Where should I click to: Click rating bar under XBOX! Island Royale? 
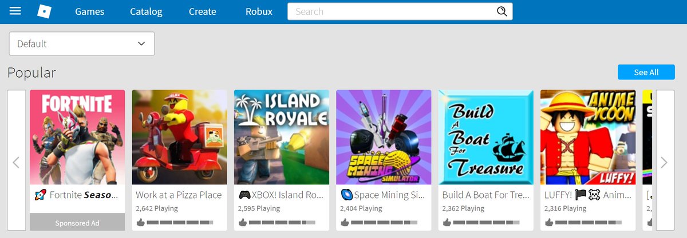pyautogui.click(x=282, y=221)
